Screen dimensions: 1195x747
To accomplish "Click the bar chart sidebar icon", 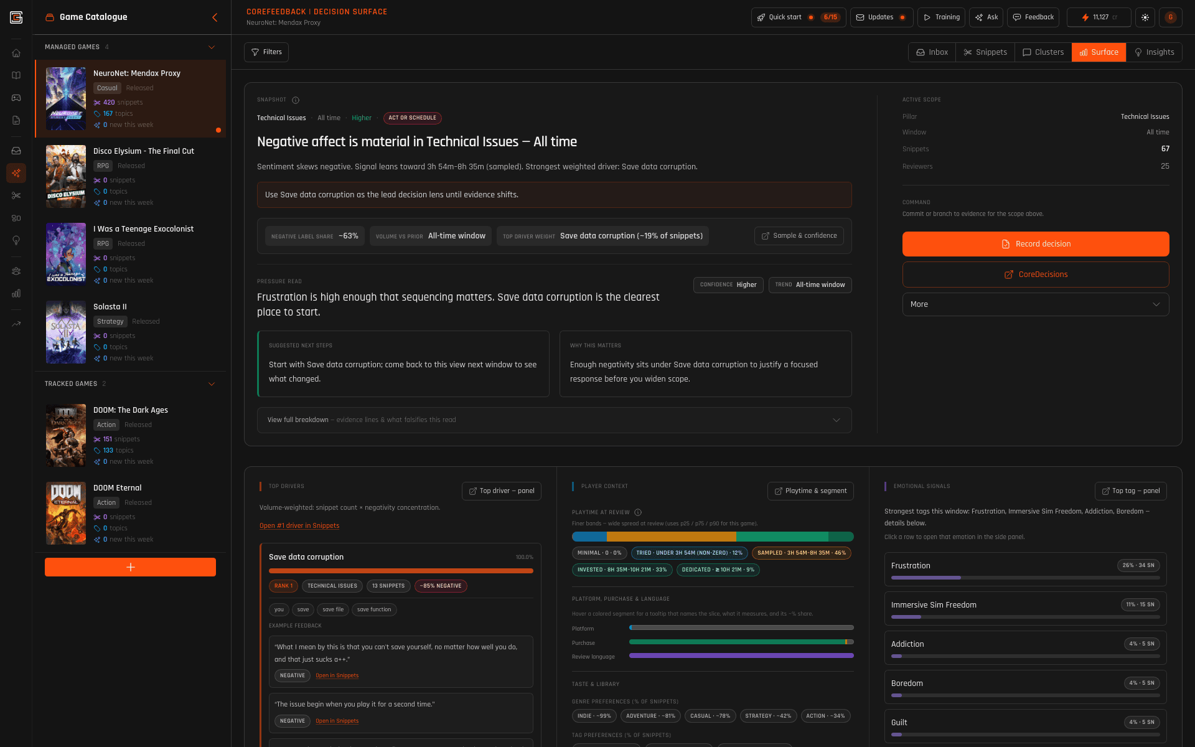I will pyautogui.click(x=16, y=293).
